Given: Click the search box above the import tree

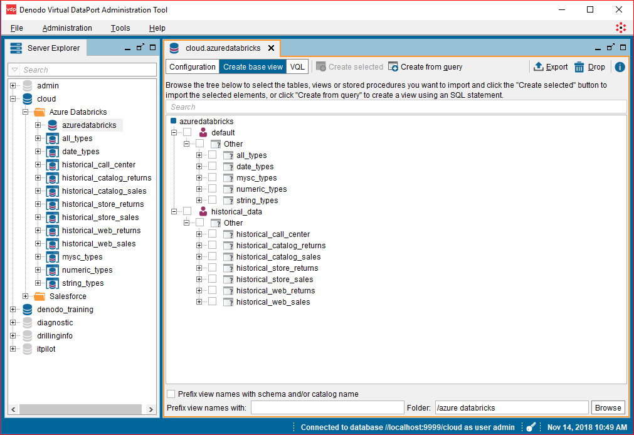Looking at the screenshot, I should pyautogui.click(x=396, y=107).
